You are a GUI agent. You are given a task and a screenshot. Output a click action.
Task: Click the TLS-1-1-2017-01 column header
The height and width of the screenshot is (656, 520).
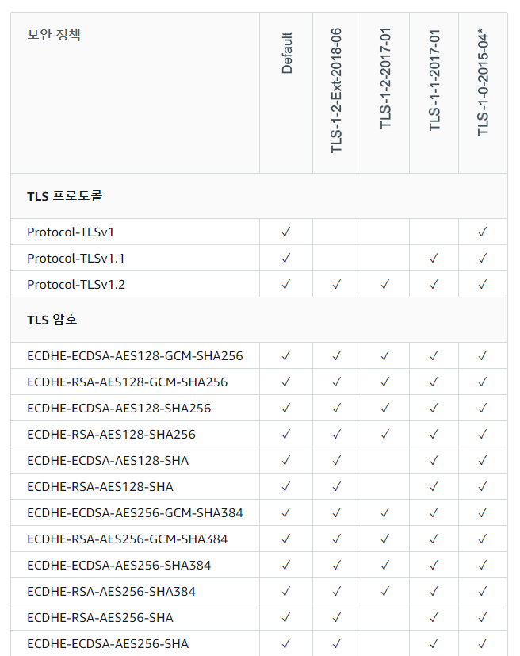[x=434, y=81]
